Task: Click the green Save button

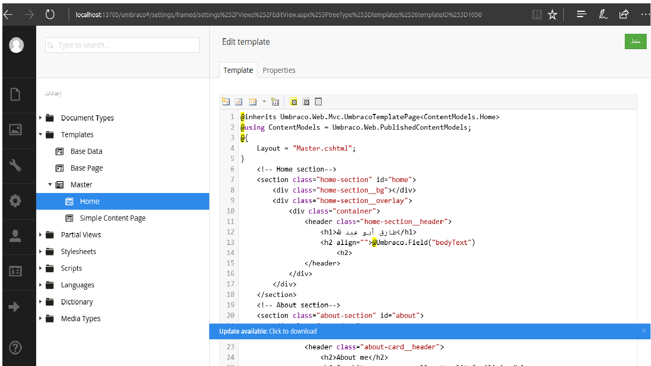Action: (635, 41)
